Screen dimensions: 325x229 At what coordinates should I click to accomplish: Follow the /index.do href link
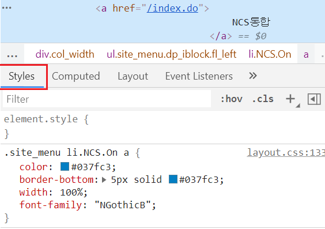(x=172, y=8)
